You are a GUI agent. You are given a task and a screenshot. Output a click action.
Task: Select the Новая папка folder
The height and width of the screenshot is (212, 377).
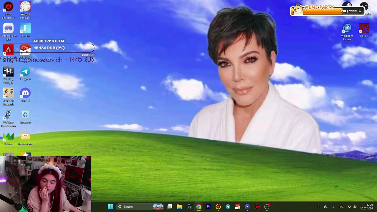click(25, 138)
